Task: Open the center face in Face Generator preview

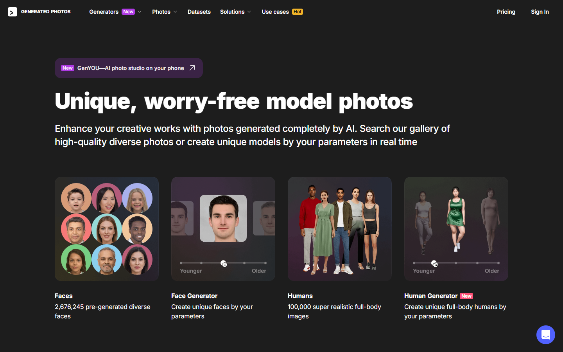Action: (223, 218)
